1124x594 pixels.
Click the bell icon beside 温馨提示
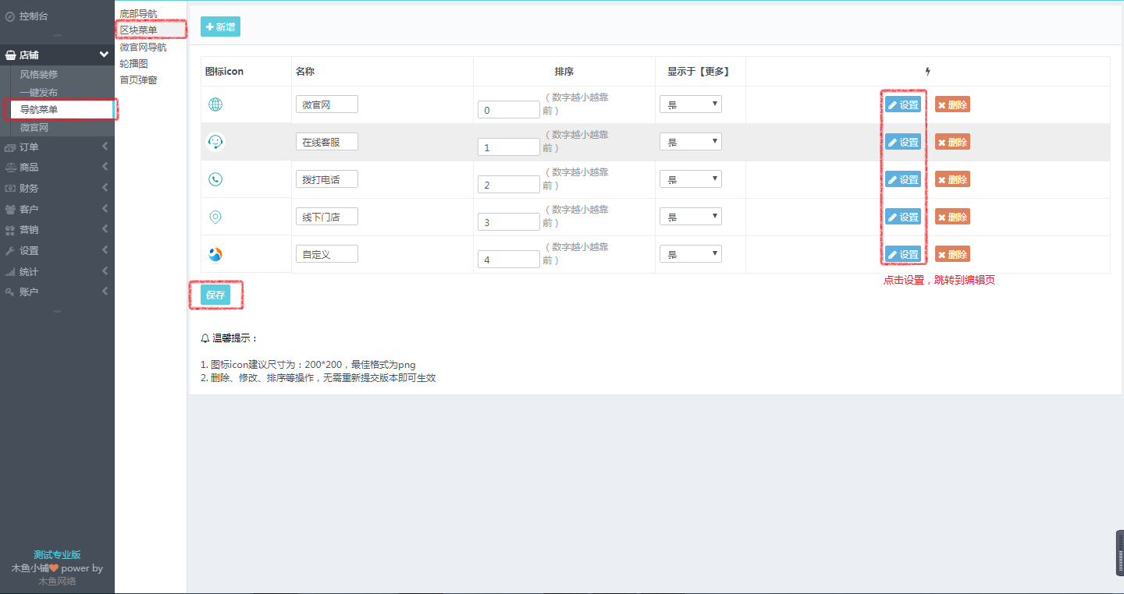pos(205,338)
